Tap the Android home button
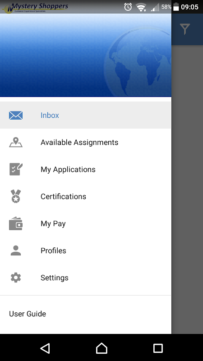203x361 pixels. tap(101, 348)
